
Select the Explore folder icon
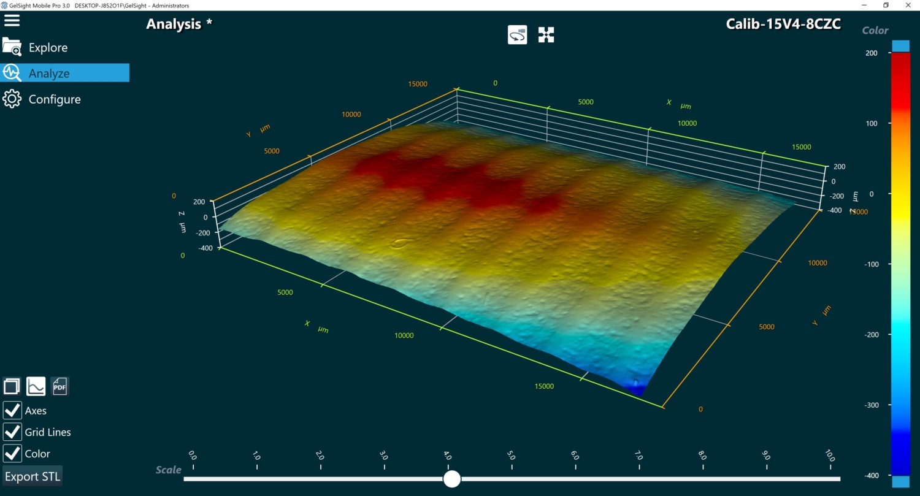pyautogui.click(x=12, y=47)
